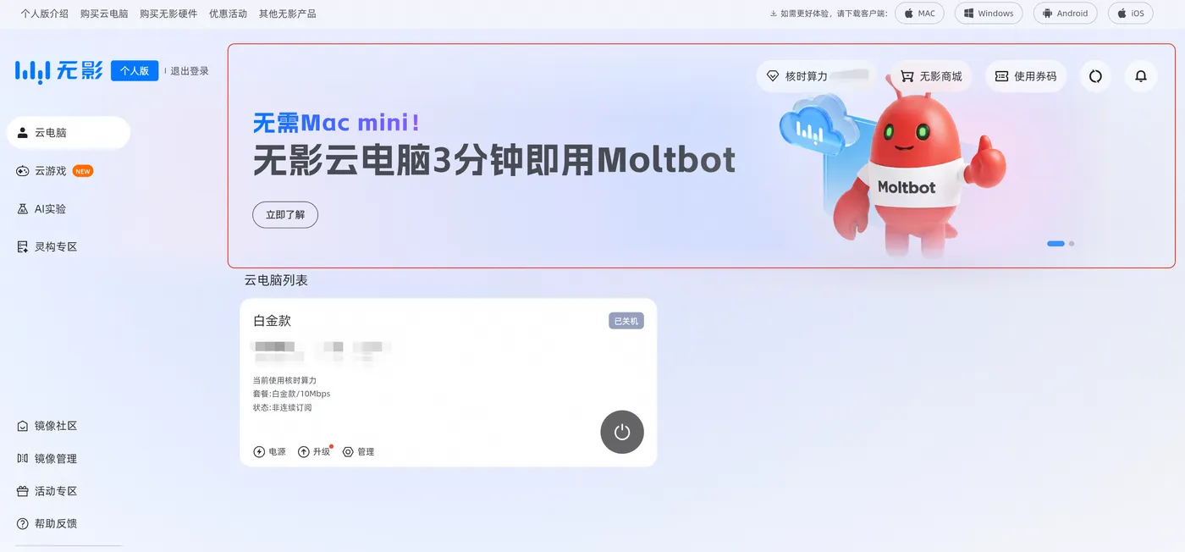This screenshot has width=1185, height=552.
Task: Open 无影商城 shopping cart
Action: tap(931, 76)
